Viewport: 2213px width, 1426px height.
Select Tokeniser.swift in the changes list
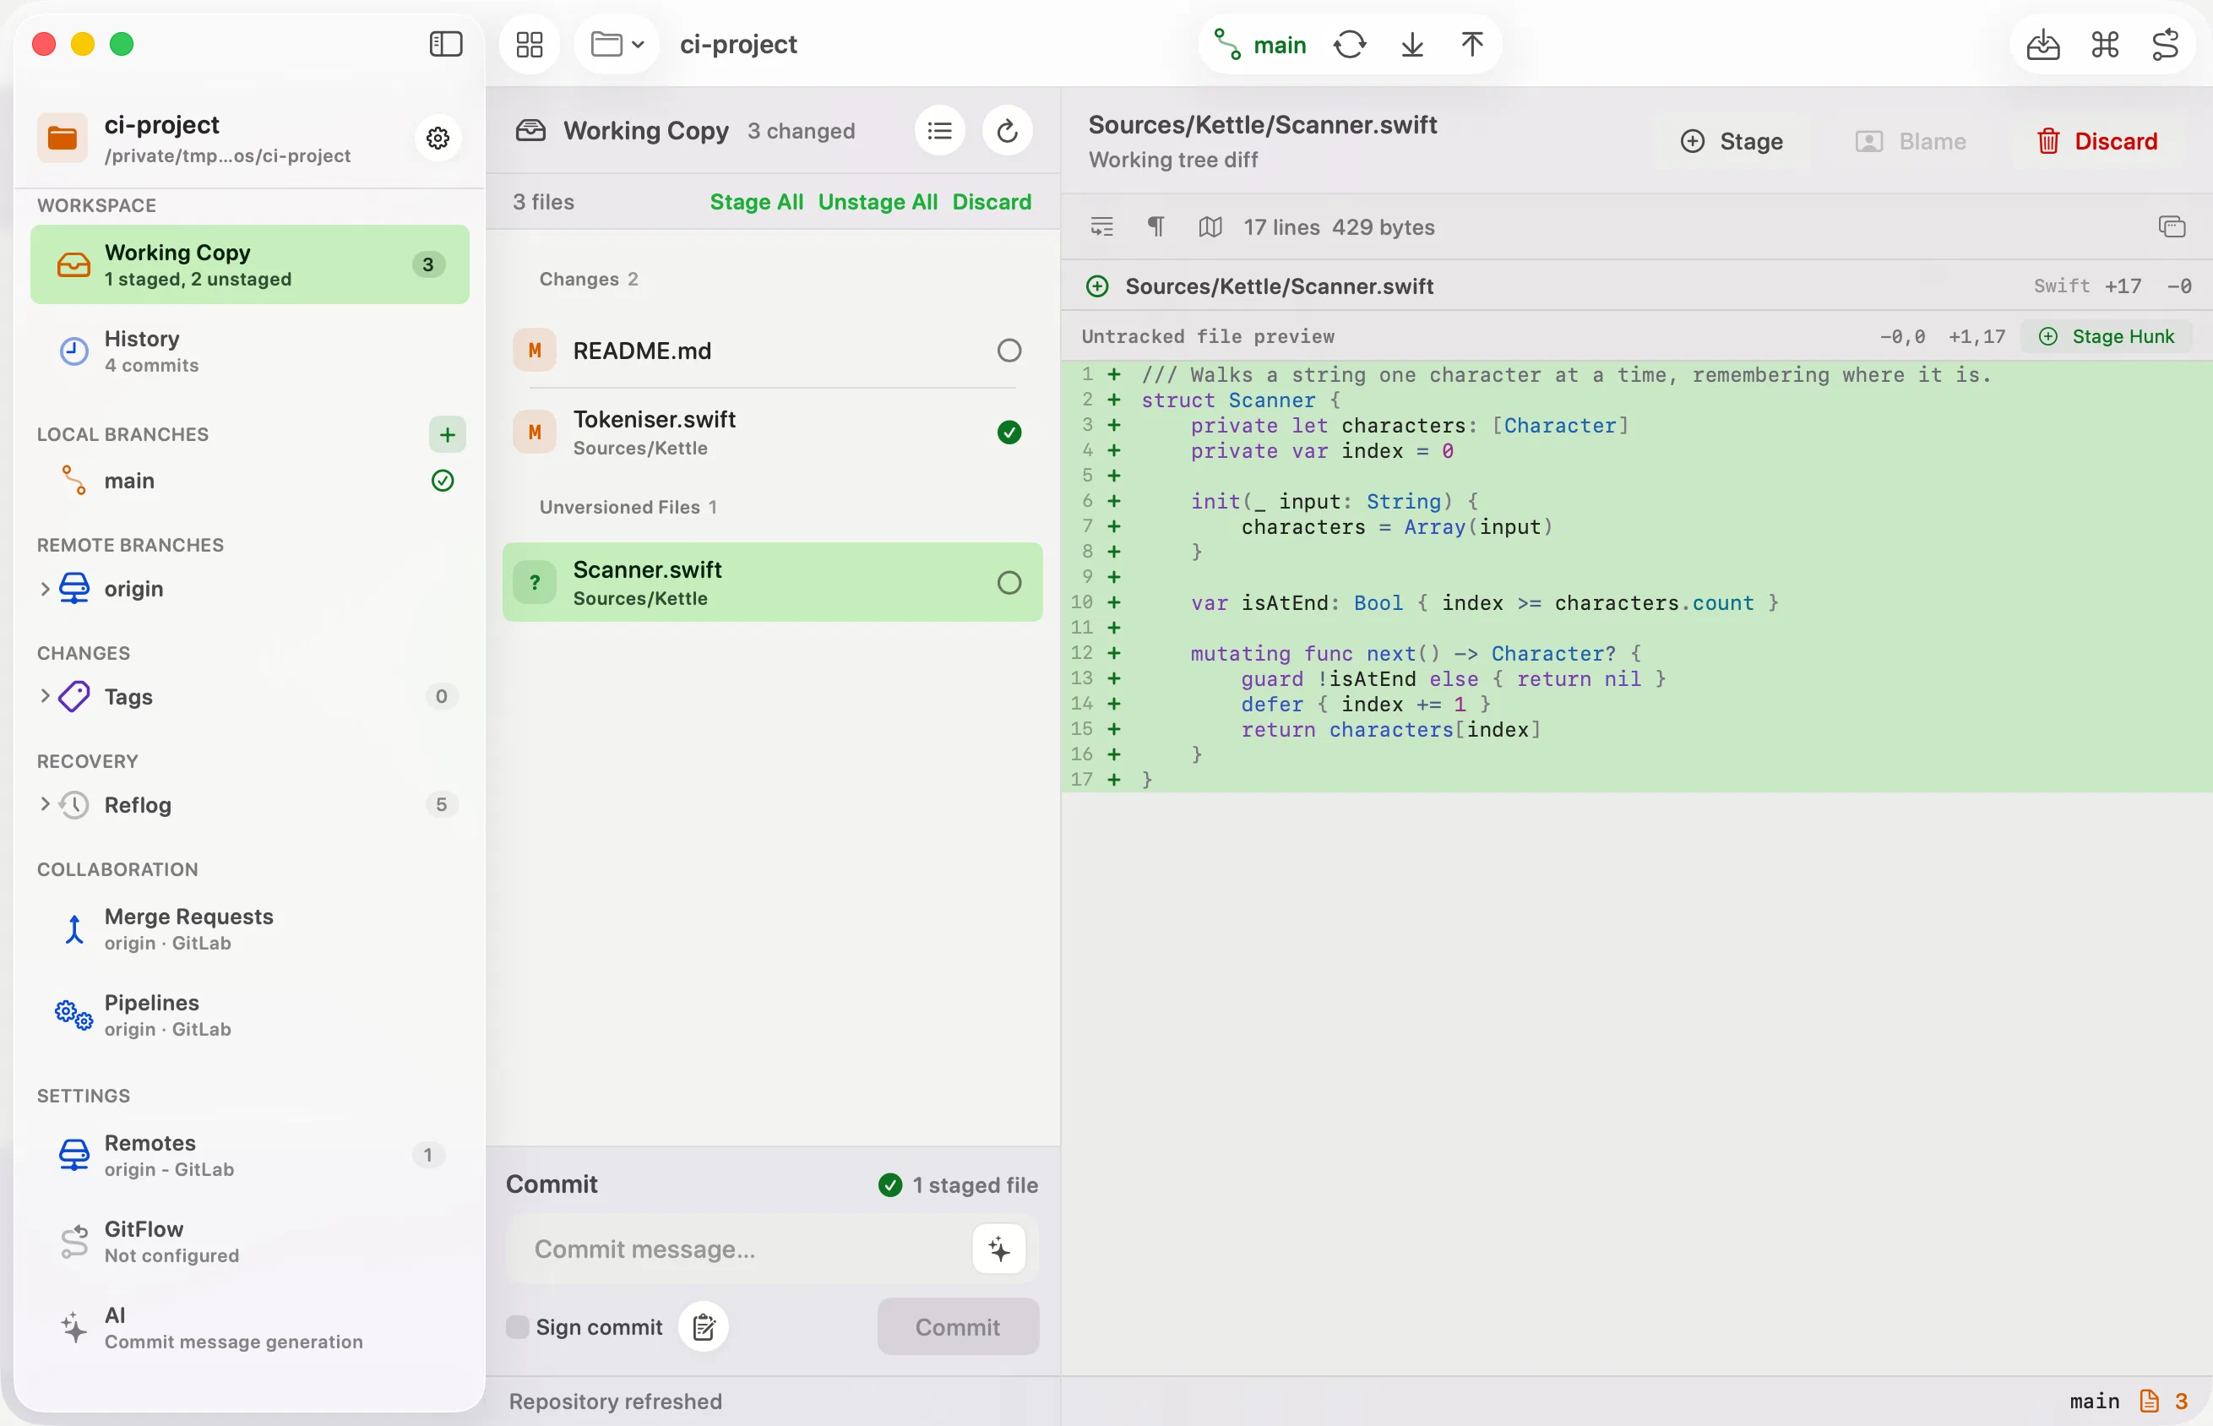click(x=772, y=433)
